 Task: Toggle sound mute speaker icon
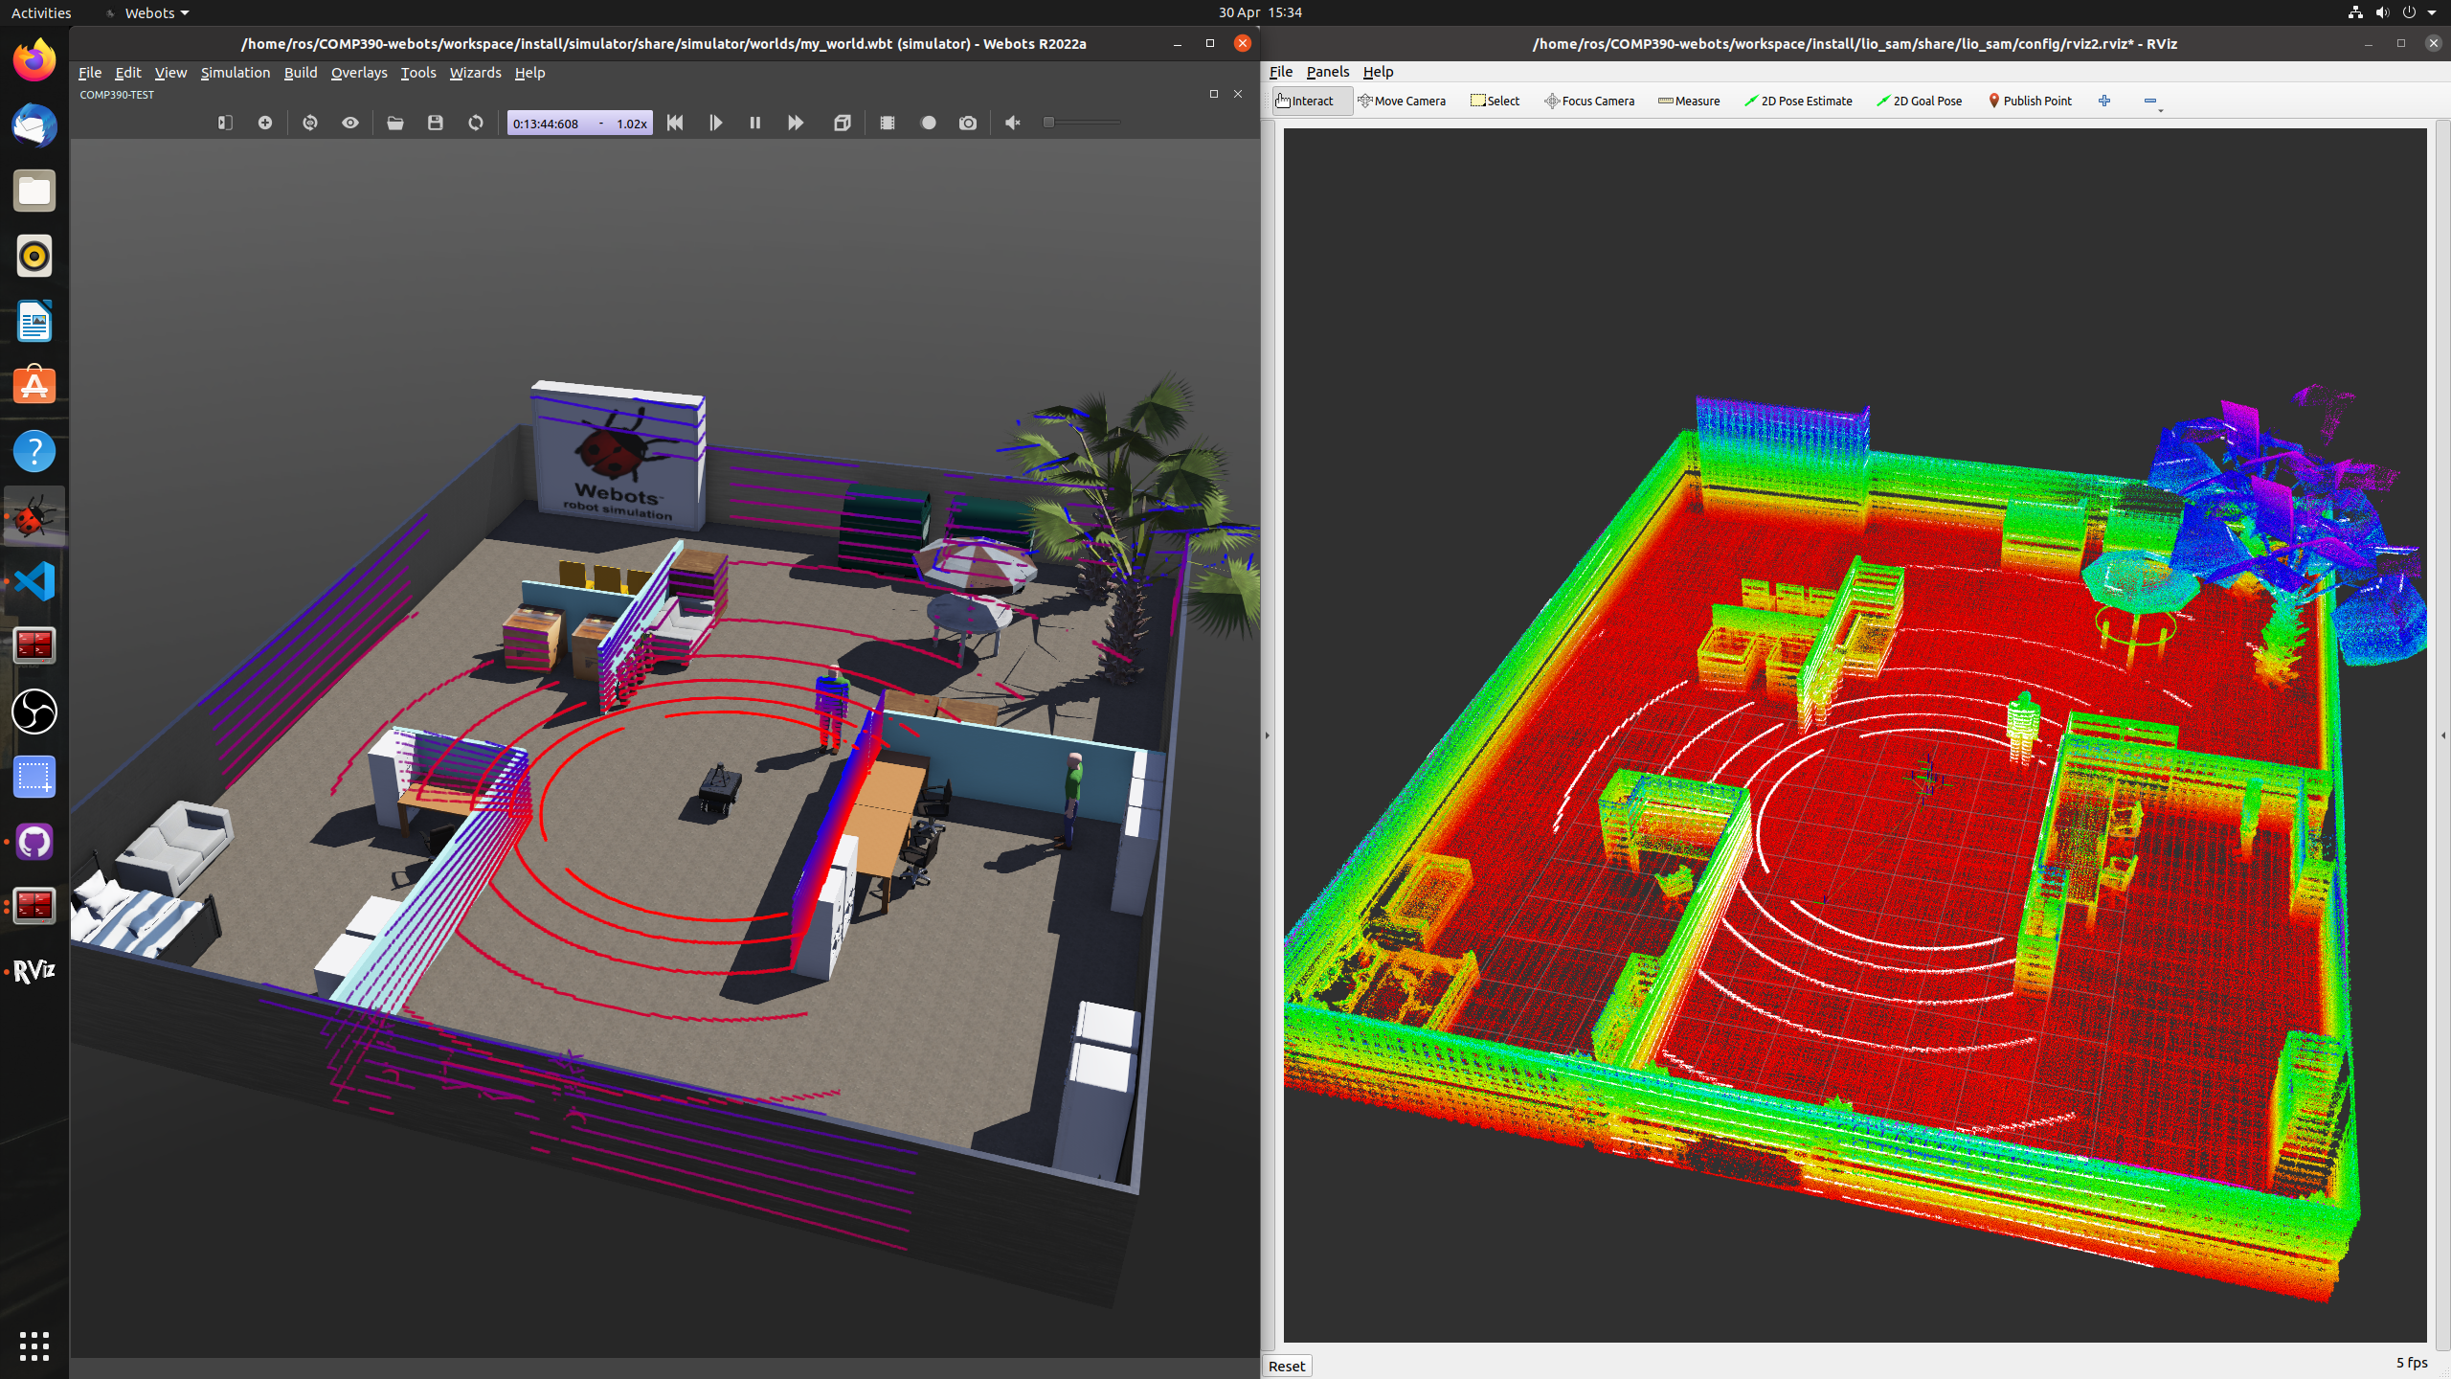pos(1012,123)
